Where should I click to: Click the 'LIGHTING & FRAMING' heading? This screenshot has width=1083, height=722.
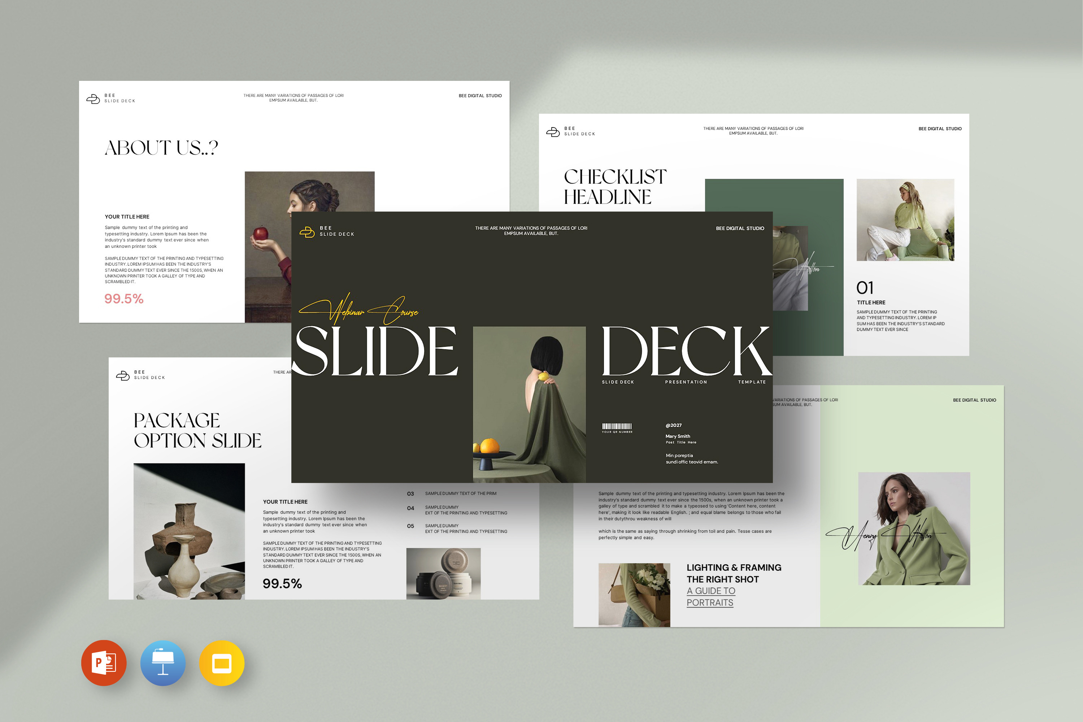(734, 568)
